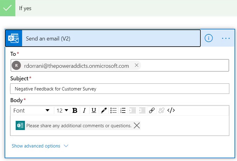Decrease the paragraph indent
Screen dimensions: 237x161
point(142,110)
